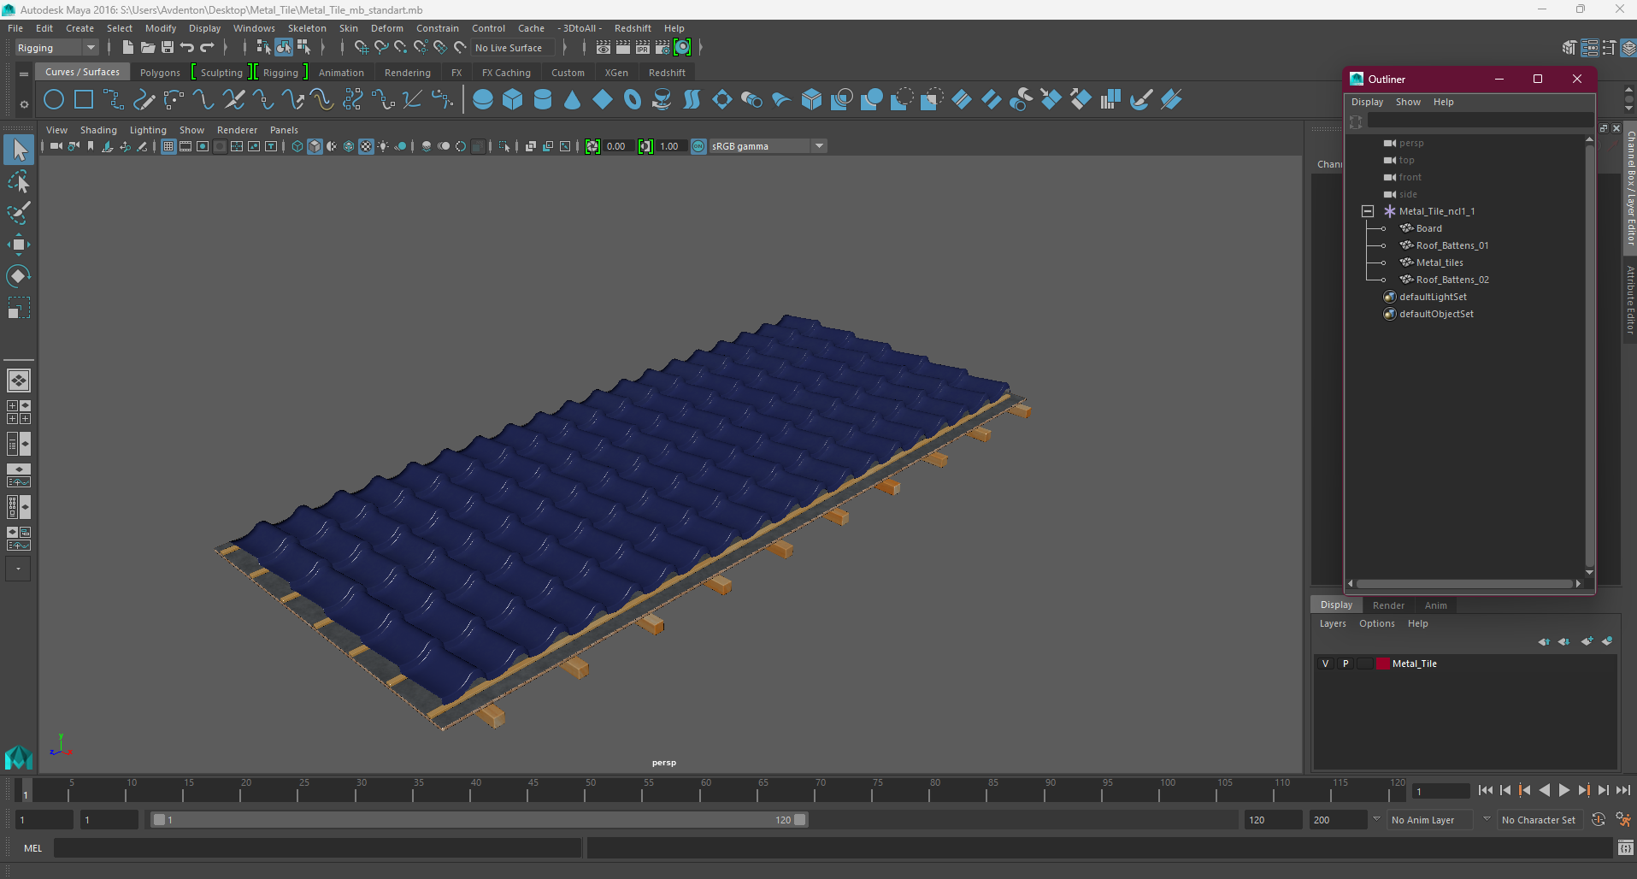The width and height of the screenshot is (1637, 879).
Task: Click the NURBS circle shelf icon
Action: 54,100
